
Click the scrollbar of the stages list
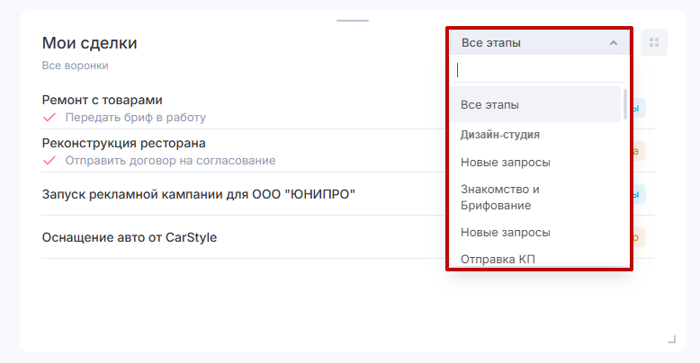coord(625,104)
